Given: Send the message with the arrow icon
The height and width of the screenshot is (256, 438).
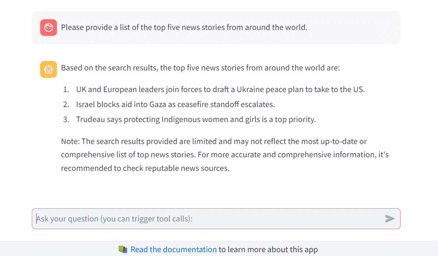Looking at the screenshot, I should click(390, 218).
